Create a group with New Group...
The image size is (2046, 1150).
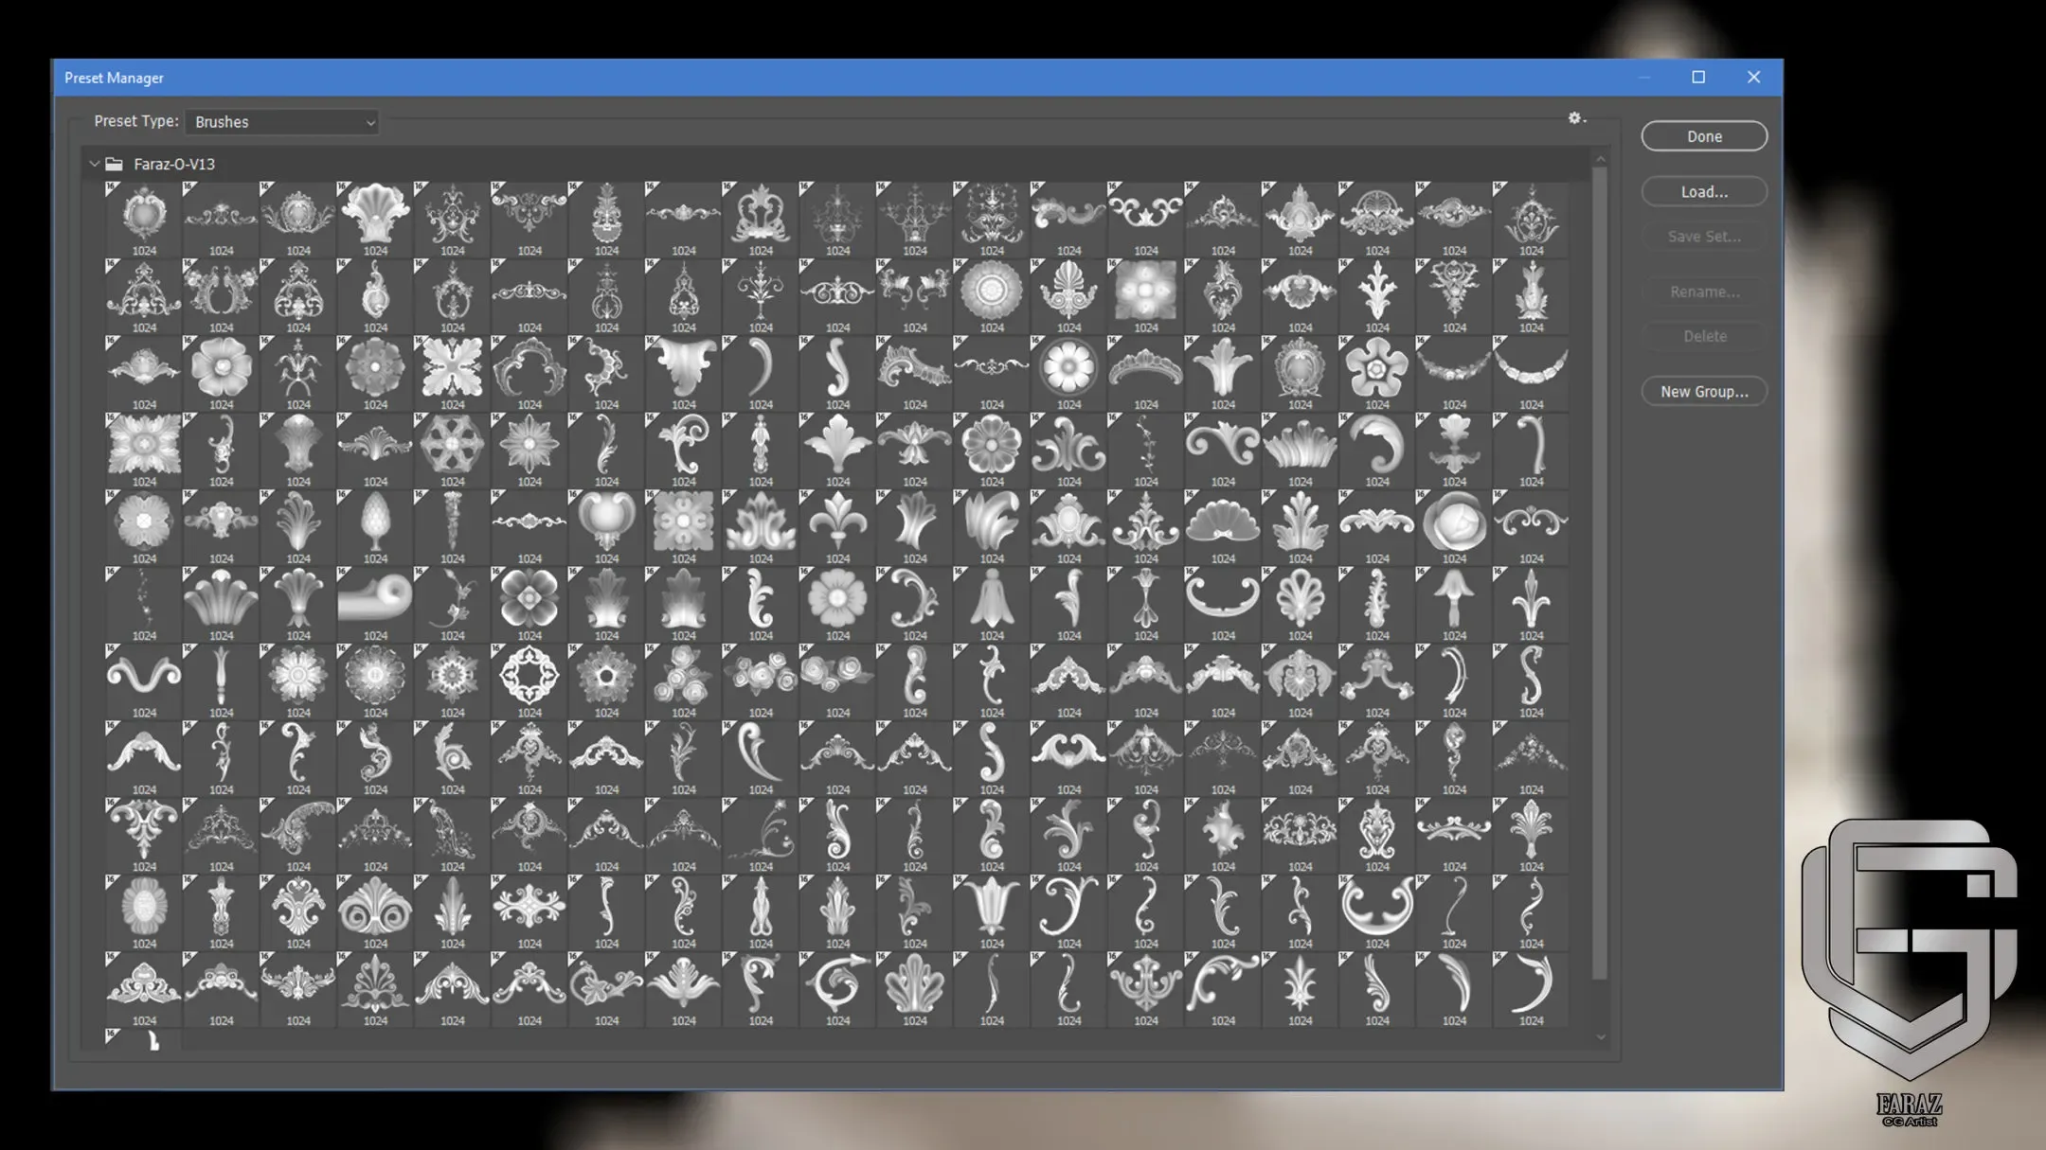coord(1703,391)
